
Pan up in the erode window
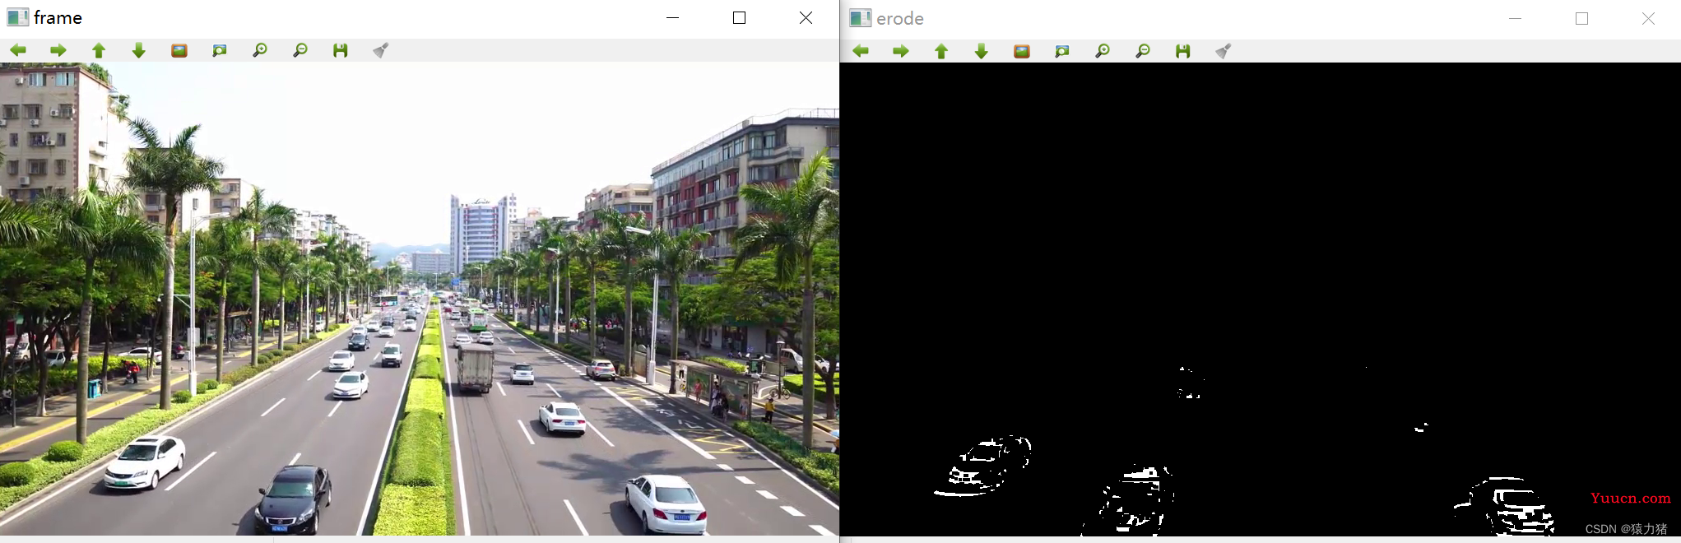pyautogui.click(x=941, y=51)
